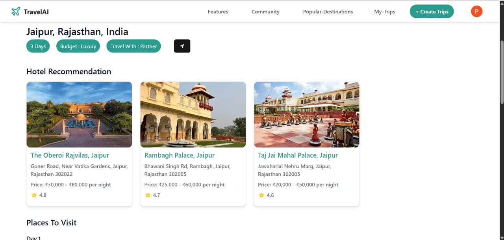This screenshot has height=240, width=504.
Task: Select Taj Jai Mahal Palace, Jaipur title
Action: click(298, 155)
